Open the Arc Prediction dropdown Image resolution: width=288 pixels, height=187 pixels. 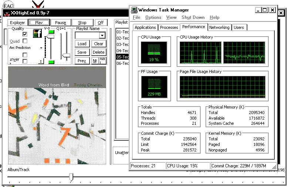(x=41, y=48)
